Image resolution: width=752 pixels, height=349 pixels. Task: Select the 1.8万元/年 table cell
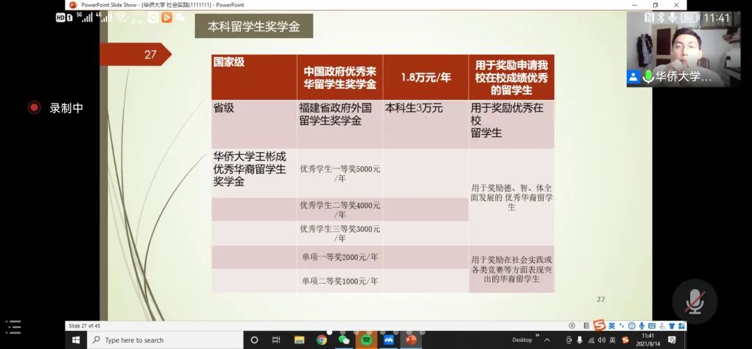click(426, 77)
